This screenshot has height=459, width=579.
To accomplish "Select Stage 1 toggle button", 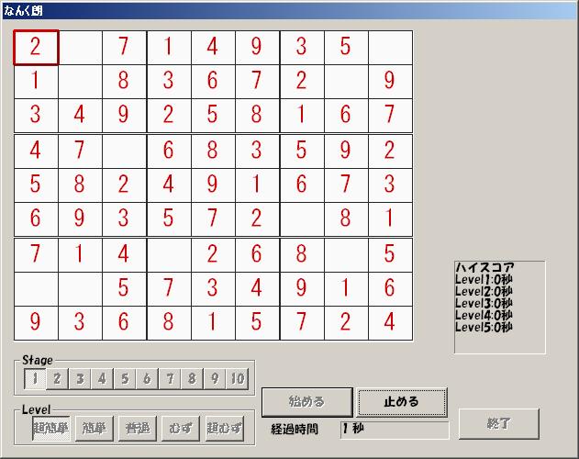I will pos(34,378).
